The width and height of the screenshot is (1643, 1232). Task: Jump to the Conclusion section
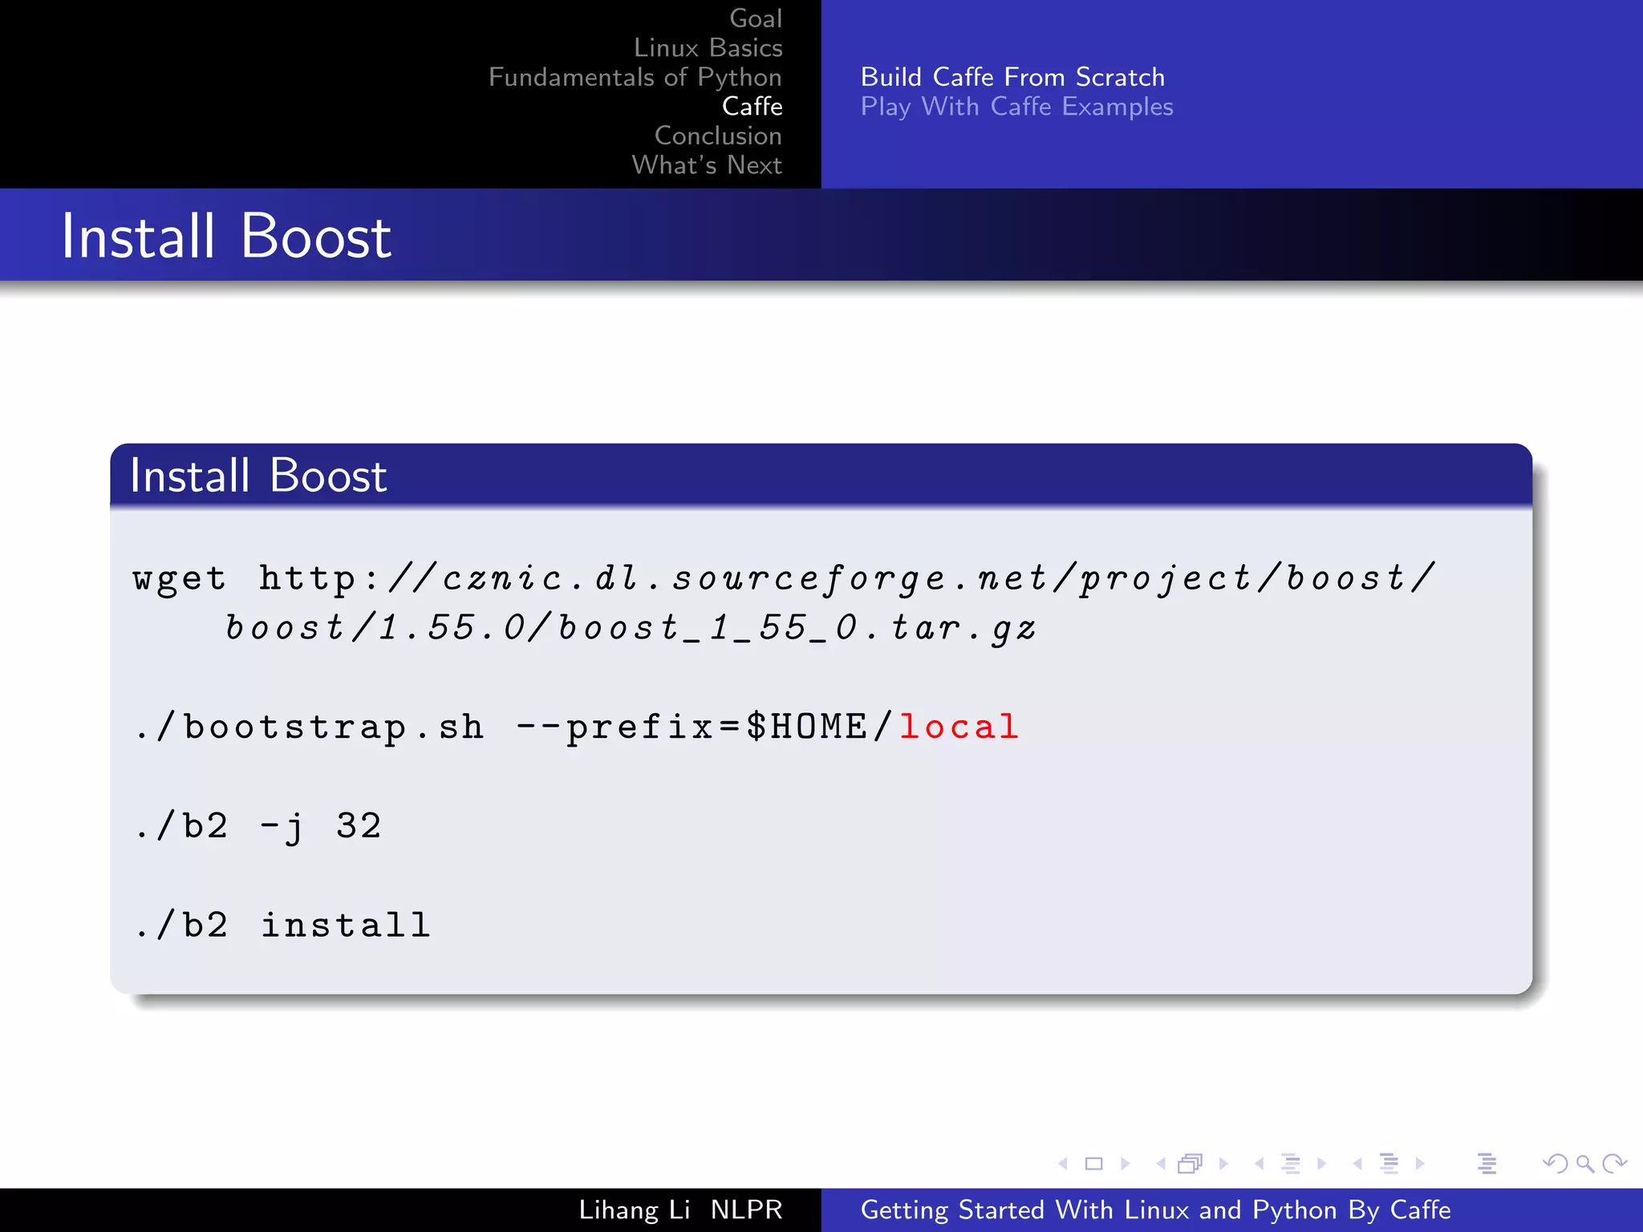point(718,136)
